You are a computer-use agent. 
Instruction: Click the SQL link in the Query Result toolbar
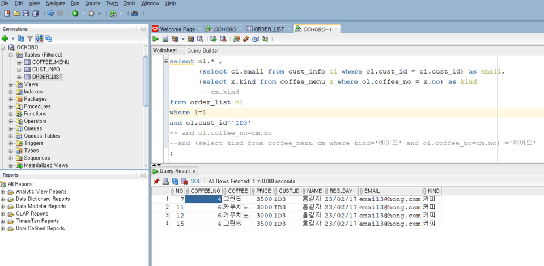coord(195,181)
